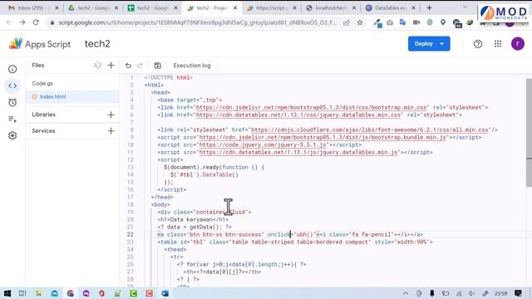This screenshot has height=299, width=532.
Task: Open the Deploy dropdown button
Action: (429, 44)
